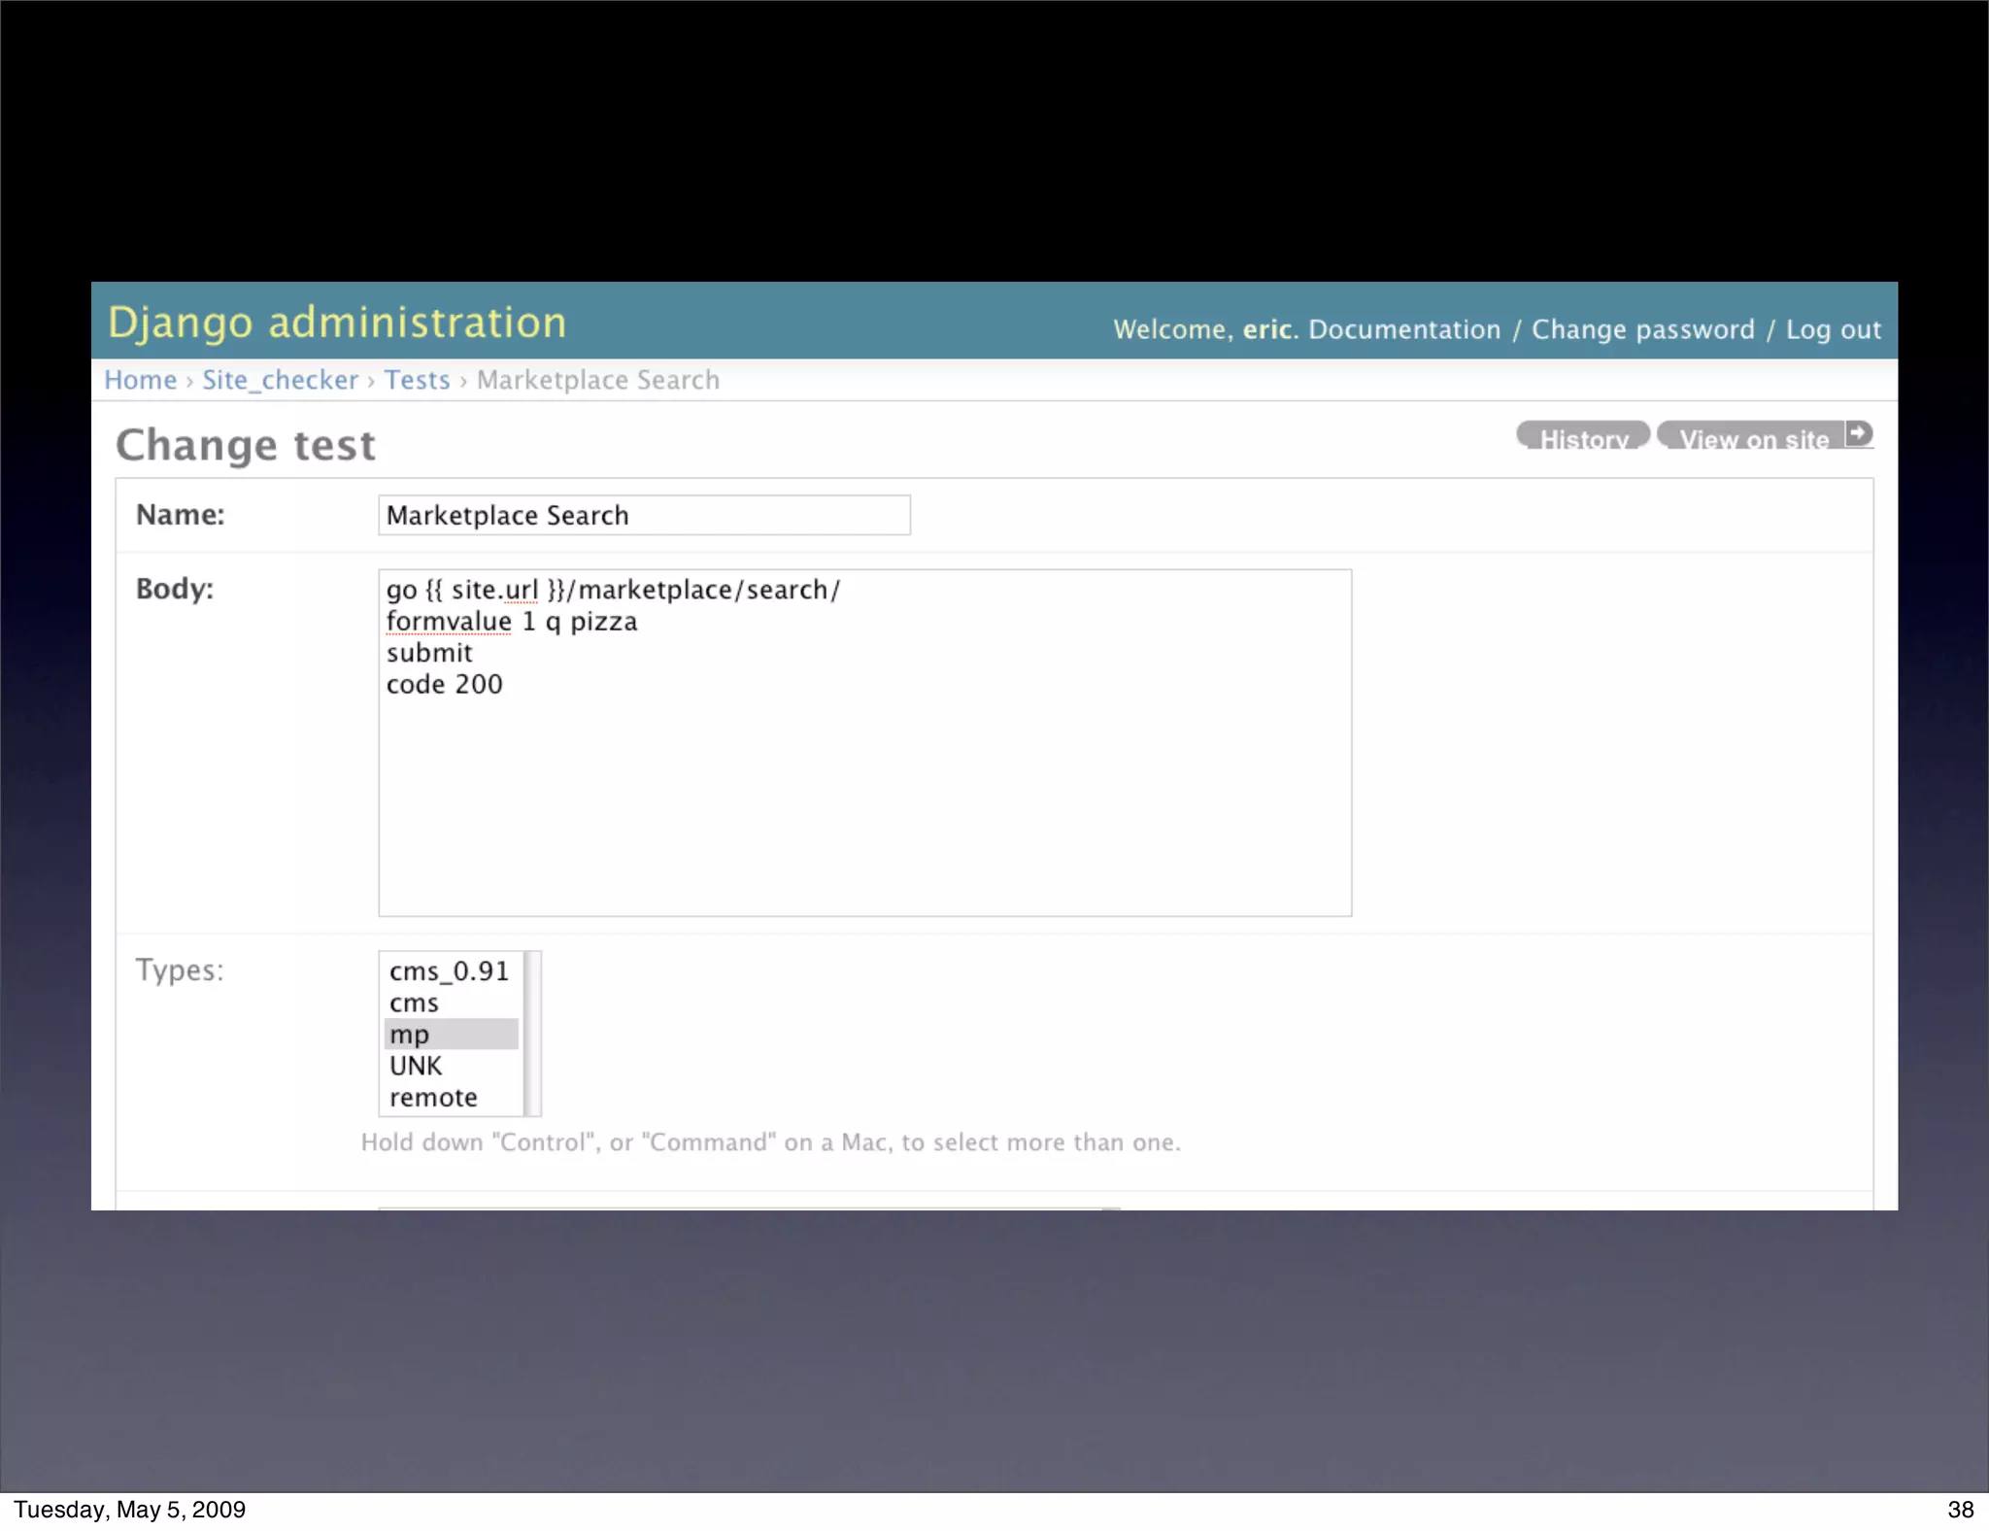Select remote in the Types list
The image size is (1989, 1531).
[x=451, y=1097]
